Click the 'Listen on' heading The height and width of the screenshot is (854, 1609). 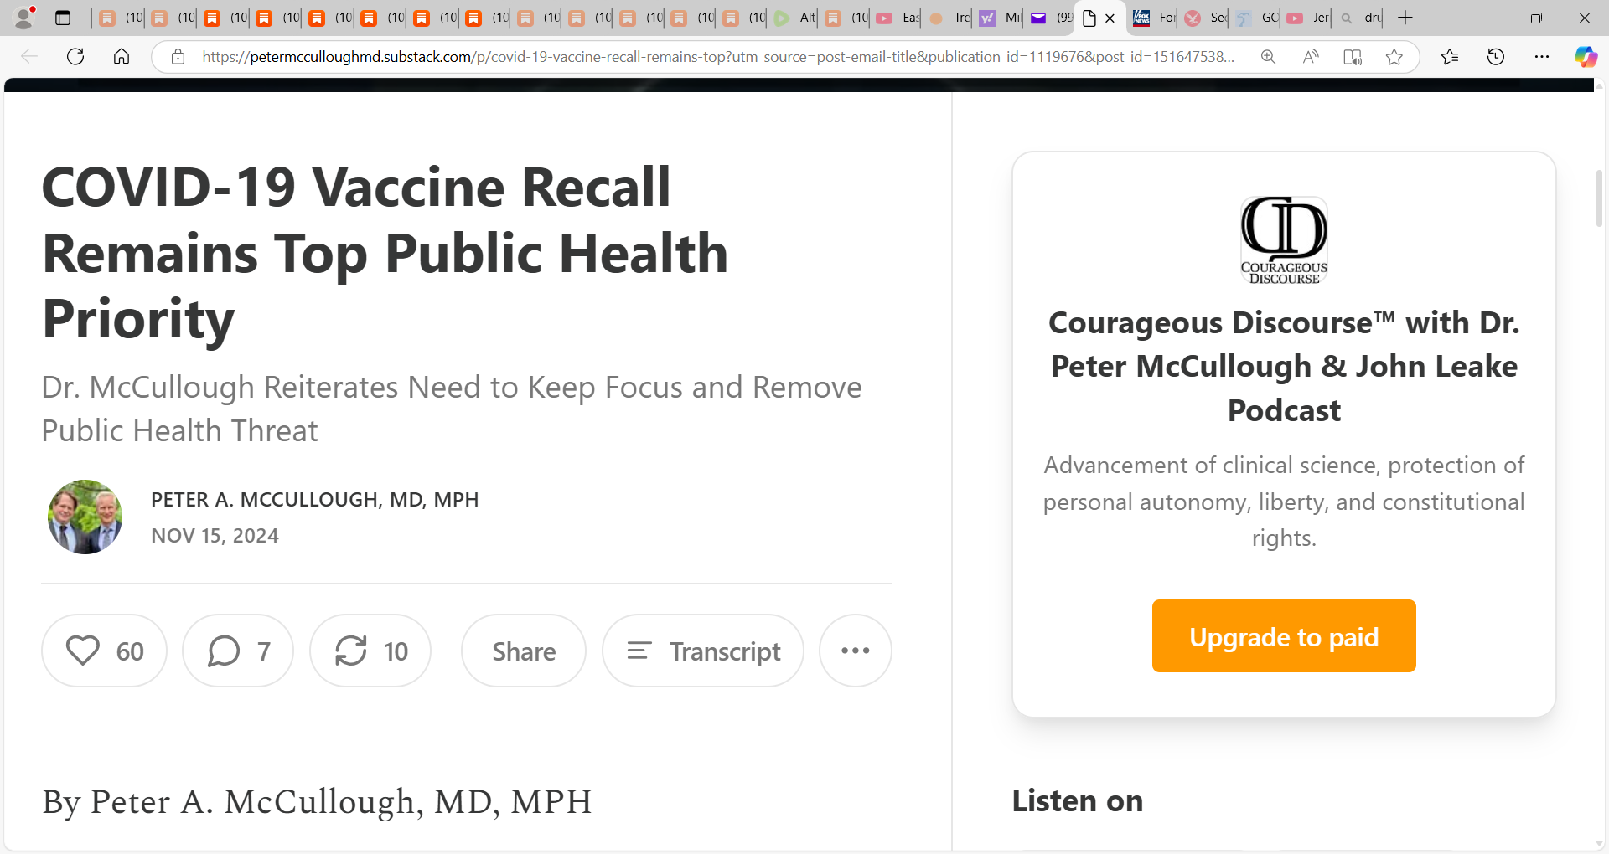1077,801
